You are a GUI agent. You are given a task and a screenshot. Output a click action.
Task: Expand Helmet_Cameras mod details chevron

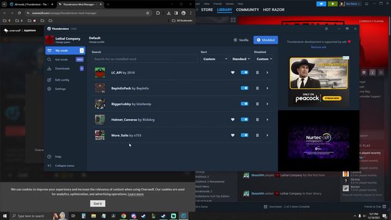[268, 120]
